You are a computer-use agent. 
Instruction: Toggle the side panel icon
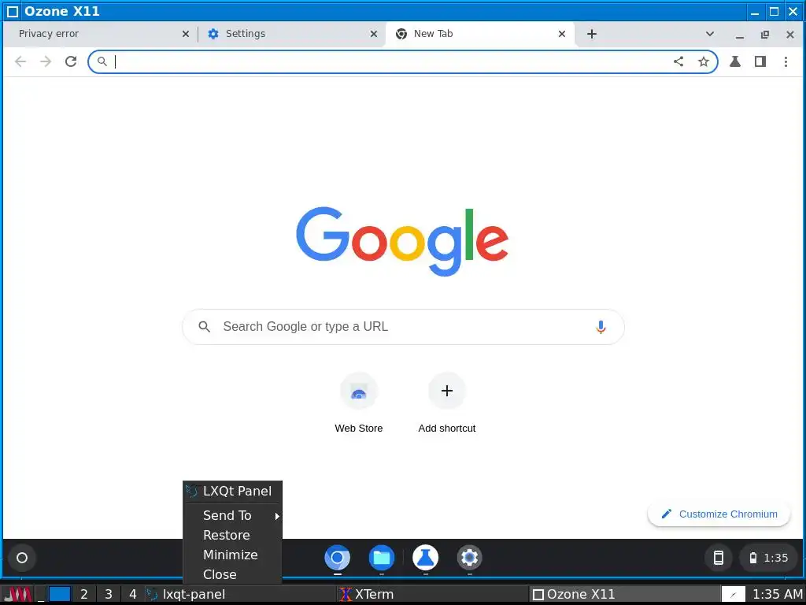point(760,61)
